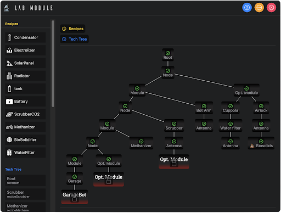281x213 pixels.
Task: Select the Cuppola tree node
Action: (231, 108)
